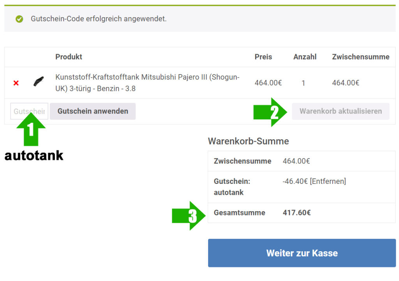The height and width of the screenshot is (281, 399).
Task: Click the green arrow numbered 2
Action: click(270, 112)
